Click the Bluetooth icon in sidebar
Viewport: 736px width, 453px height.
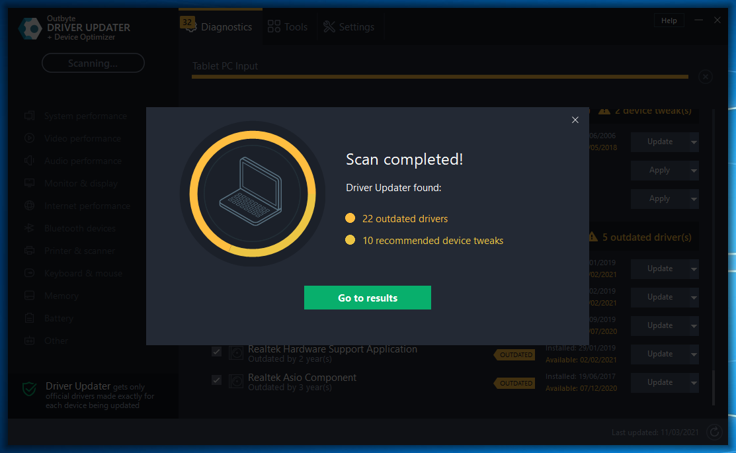tap(29, 228)
